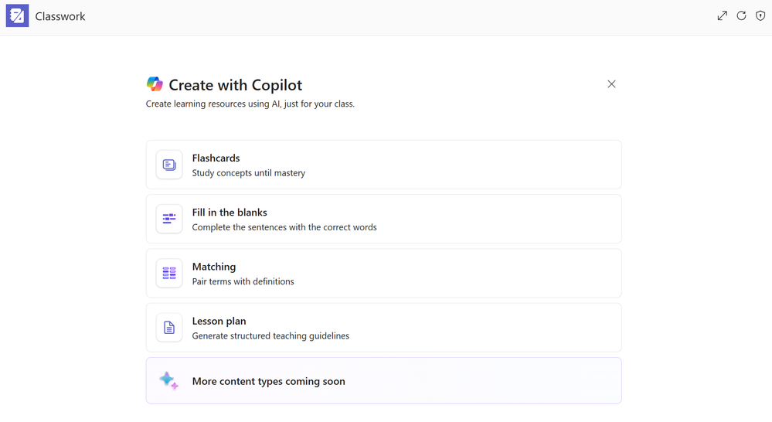Screen dimensions: 772x422
Task: Select the Flashcards card icon
Action: point(169,165)
